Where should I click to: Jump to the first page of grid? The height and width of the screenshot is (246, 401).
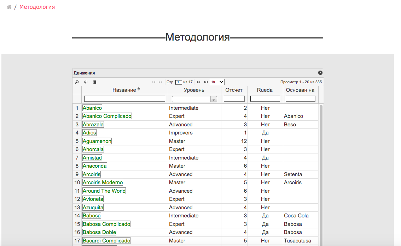[153, 82]
